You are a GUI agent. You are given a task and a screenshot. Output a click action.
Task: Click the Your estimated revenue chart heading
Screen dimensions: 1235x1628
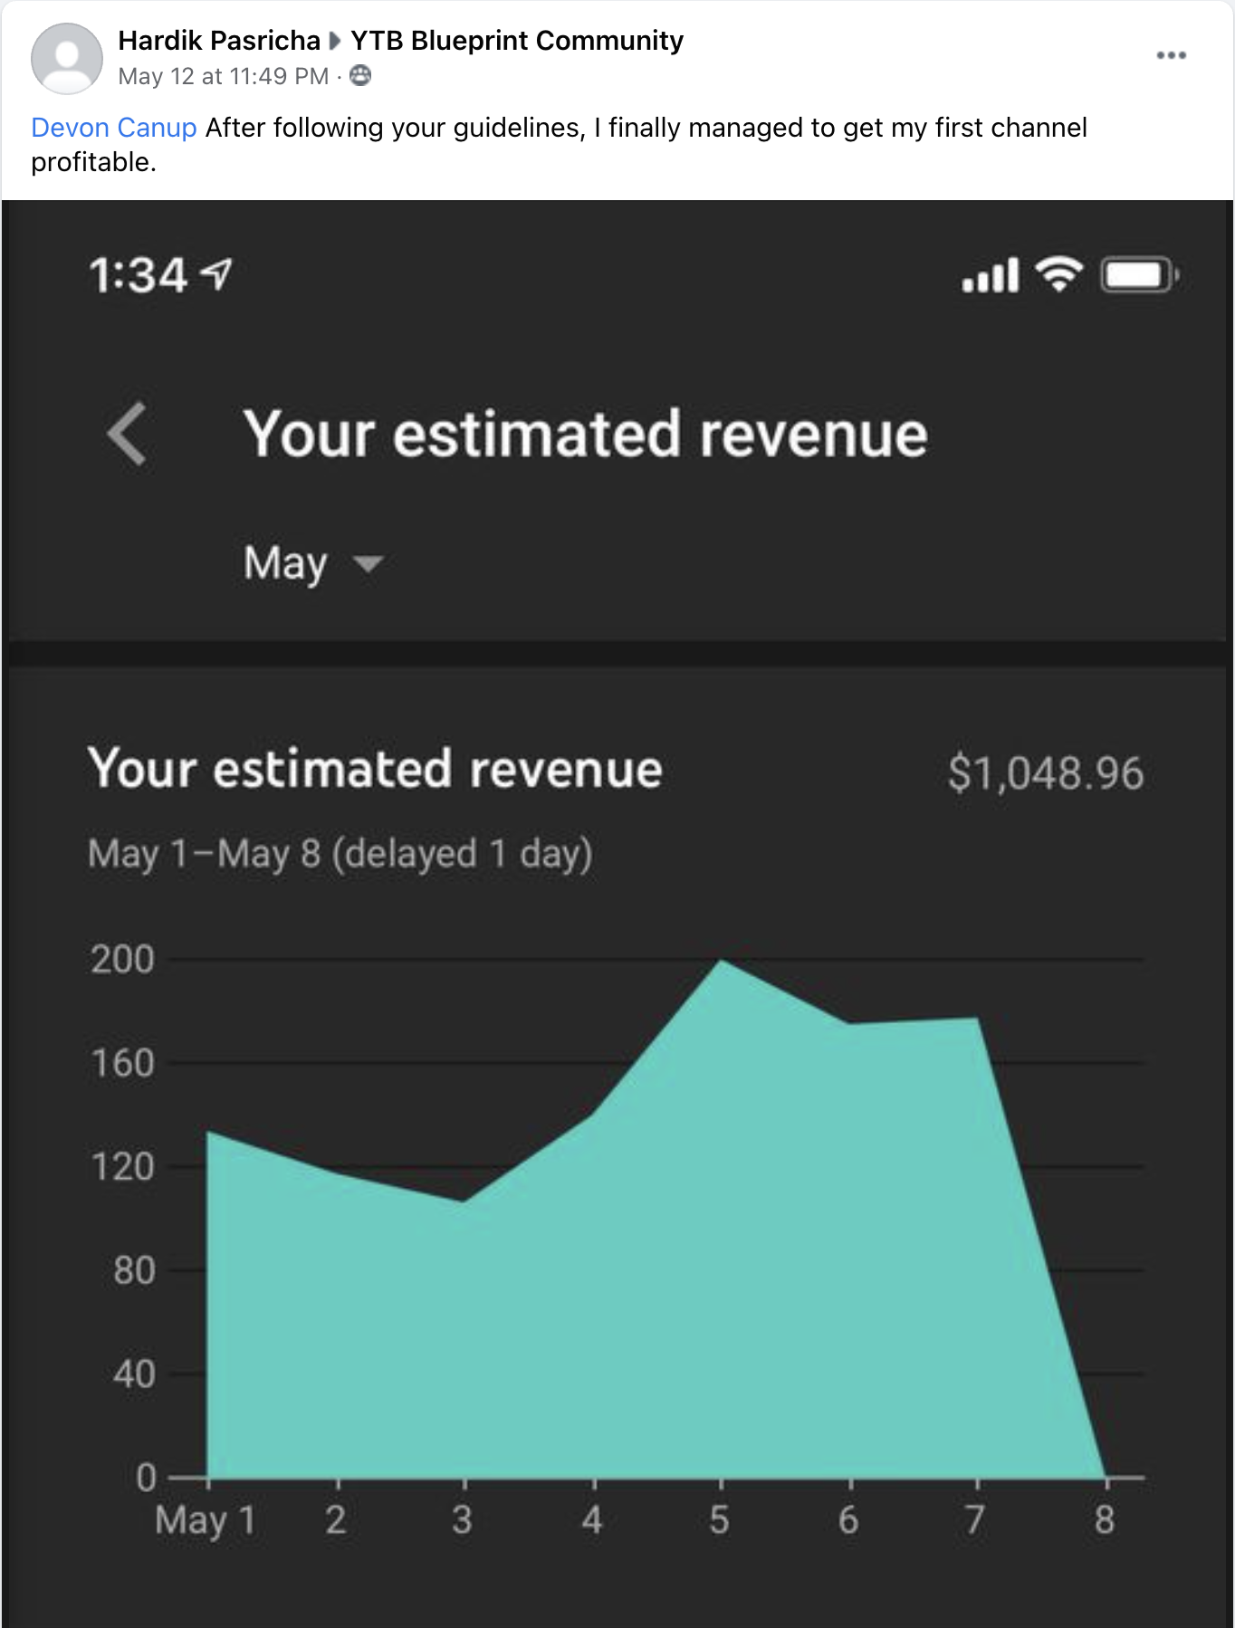coord(376,769)
